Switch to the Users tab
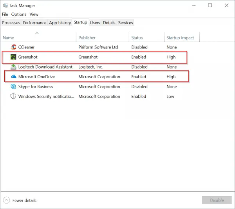Image resolution: width=235 pixels, height=209 pixels. [x=95, y=23]
